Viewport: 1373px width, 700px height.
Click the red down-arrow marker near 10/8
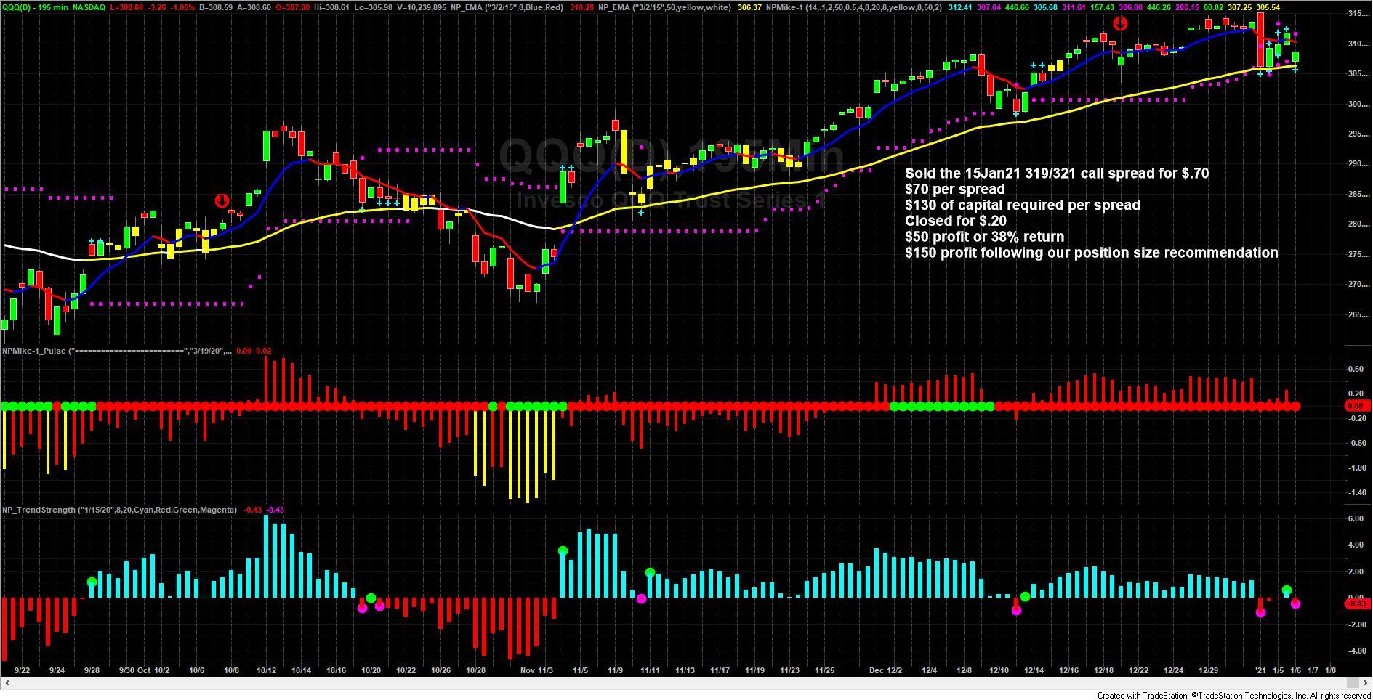(x=222, y=200)
